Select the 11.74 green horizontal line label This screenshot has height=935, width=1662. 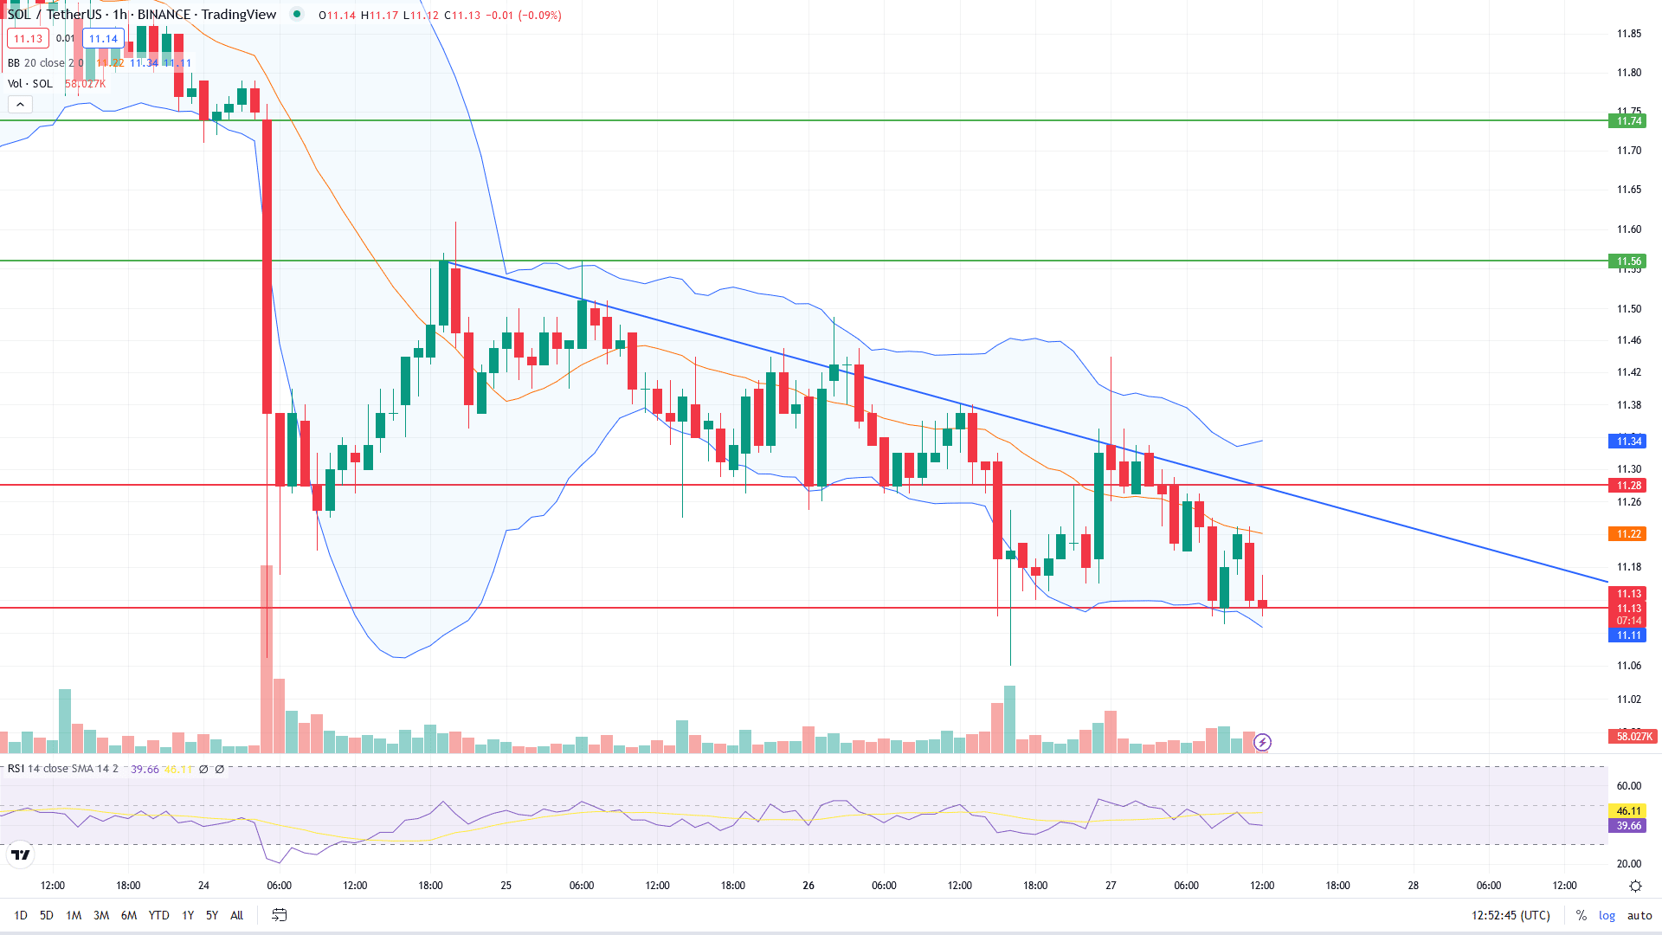click(1627, 121)
